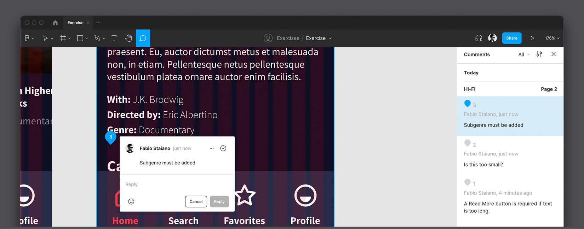Viewport: 584px width, 229px height.
Task: Open the Main menu dropdown arrow
Action: tap(33, 38)
